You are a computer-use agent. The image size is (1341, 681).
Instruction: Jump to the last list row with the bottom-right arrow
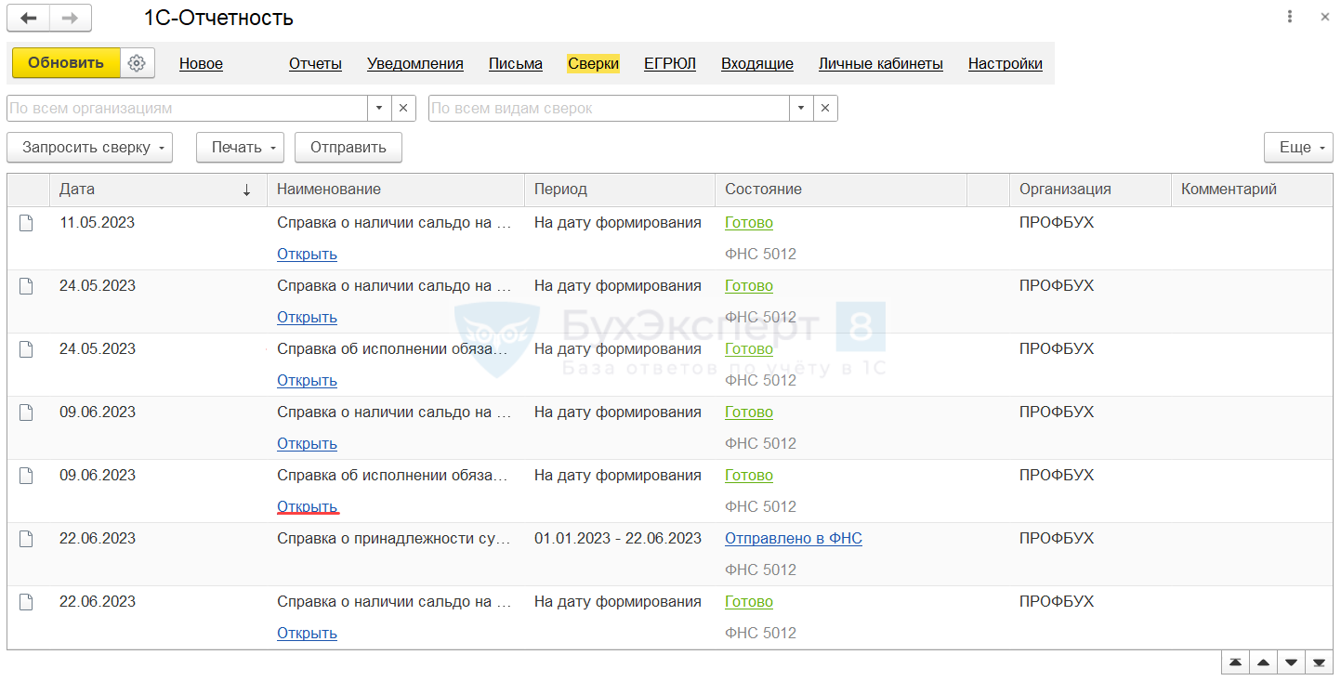1319,662
